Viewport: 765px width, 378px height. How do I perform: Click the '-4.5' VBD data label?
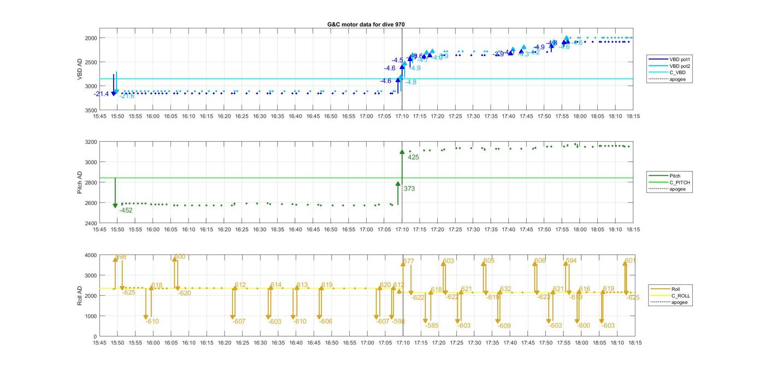[x=398, y=61]
